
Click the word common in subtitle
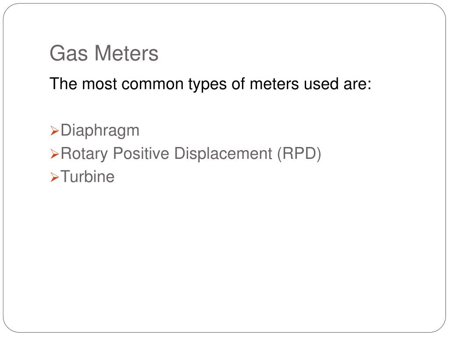152,84
